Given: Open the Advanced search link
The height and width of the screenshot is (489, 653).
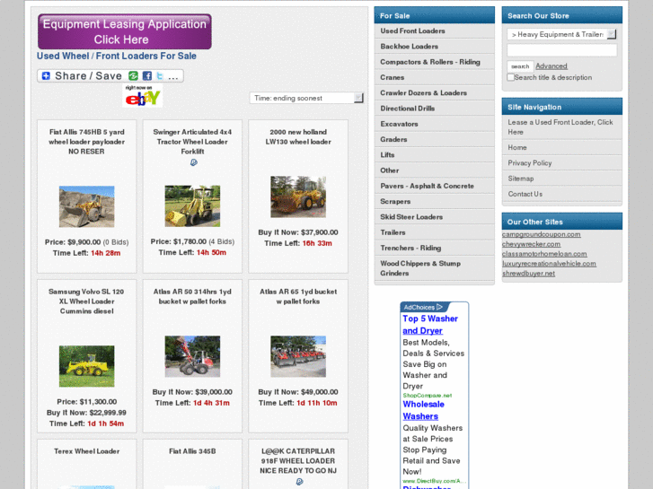Looking at the screenshot, I should 552,66.
